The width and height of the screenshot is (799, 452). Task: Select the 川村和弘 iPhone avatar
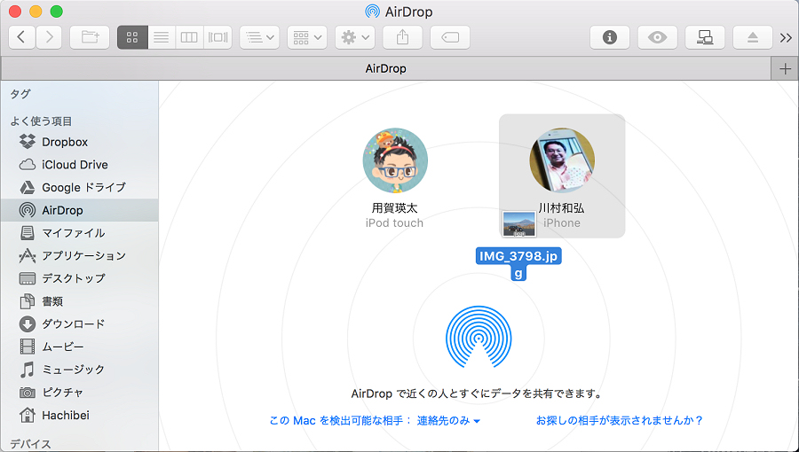[x=562, y=160]
